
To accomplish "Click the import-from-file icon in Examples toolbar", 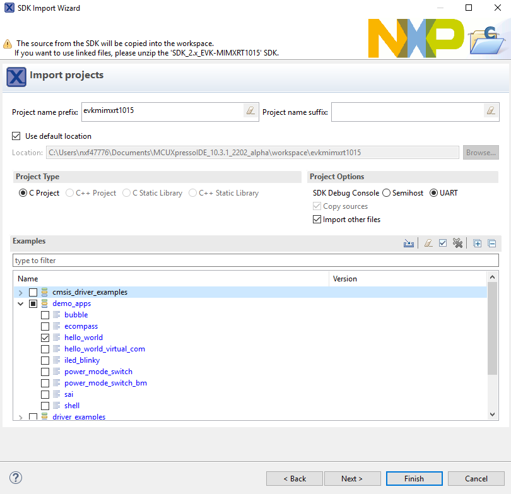I will tap(409, 244).
